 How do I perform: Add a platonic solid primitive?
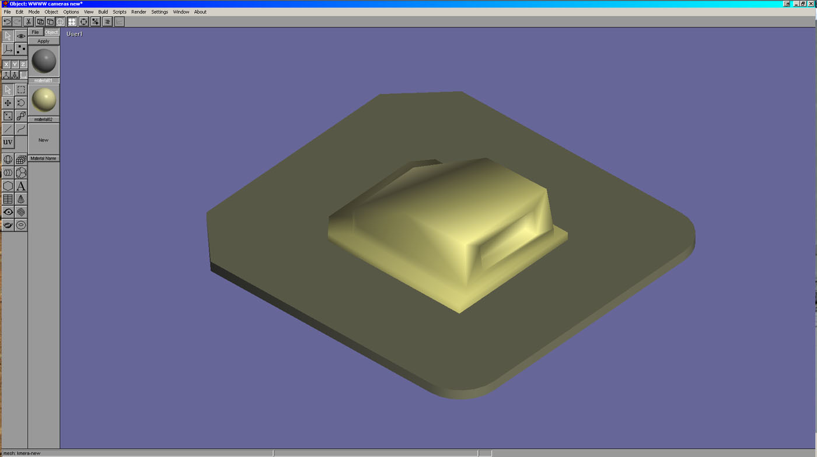pyautogui.click(x=21, y=173)
